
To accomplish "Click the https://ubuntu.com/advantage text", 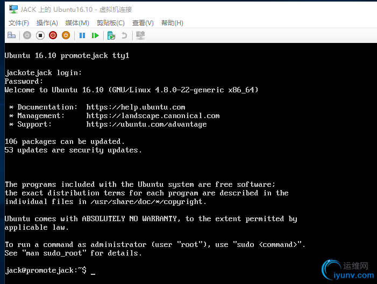I will (146, 125).
